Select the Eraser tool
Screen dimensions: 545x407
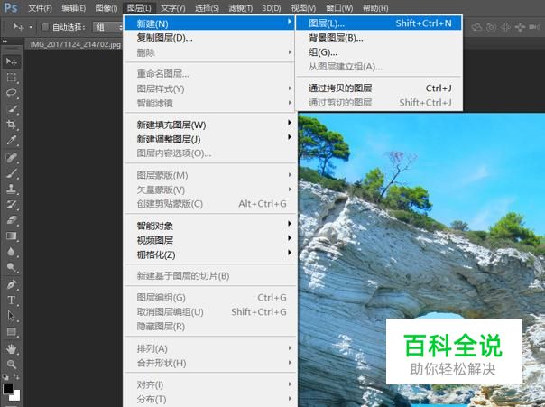[x=12, y=220]
